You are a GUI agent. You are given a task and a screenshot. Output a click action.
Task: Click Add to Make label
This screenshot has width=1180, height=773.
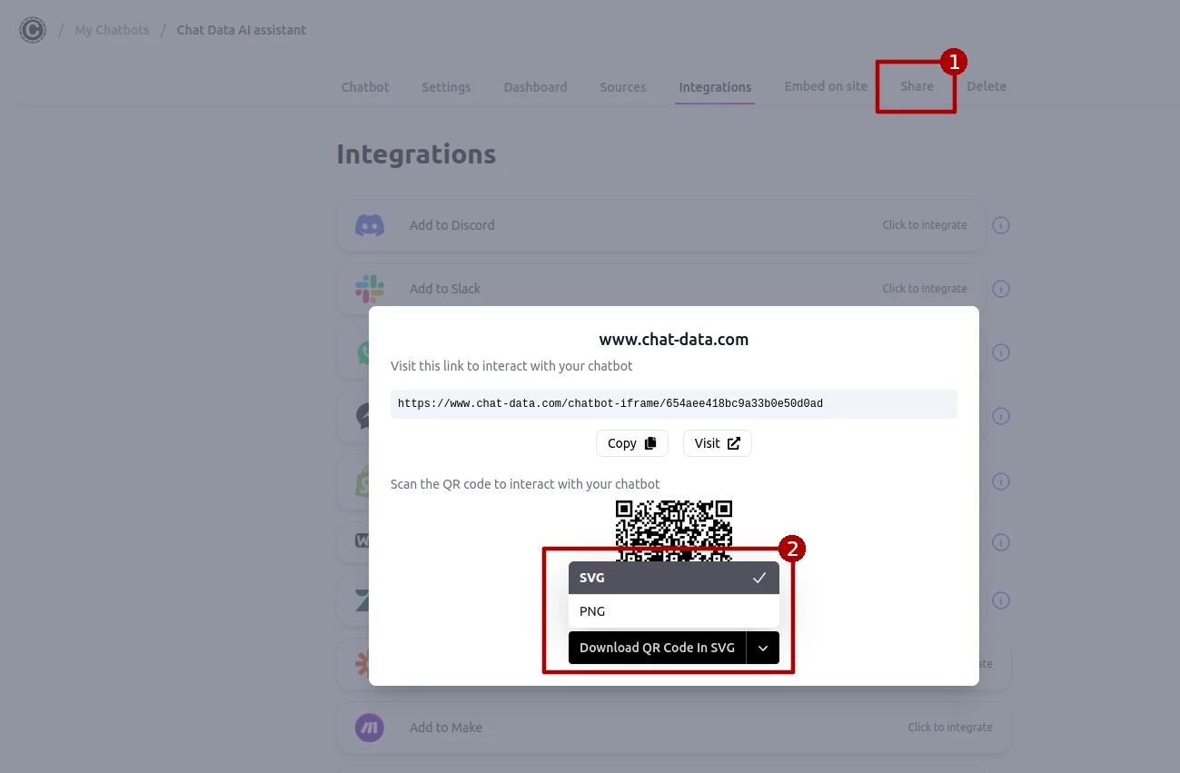tap(446, 728)
